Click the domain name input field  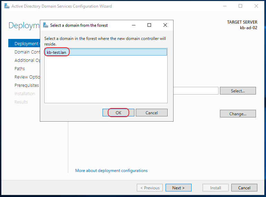coord(196,91)
